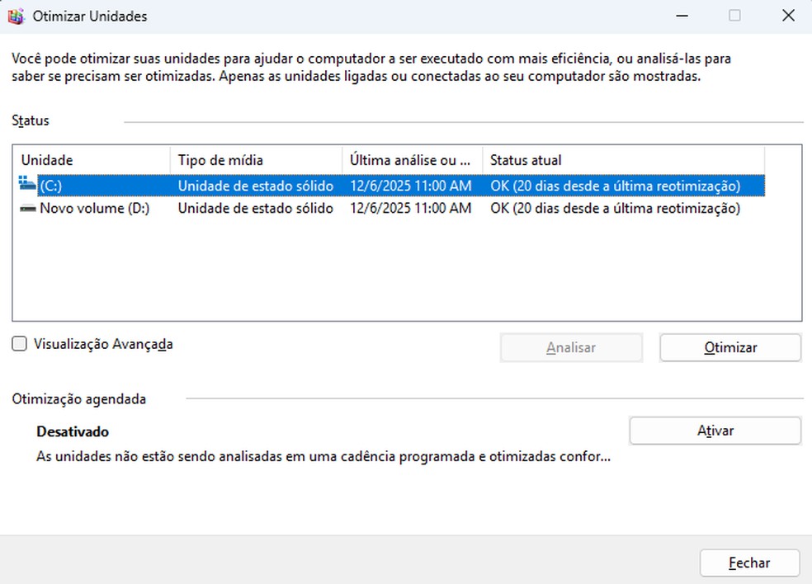Click the maximize icon in the title bar
This screenshot has height=584, width=812.
pos(733,16)
